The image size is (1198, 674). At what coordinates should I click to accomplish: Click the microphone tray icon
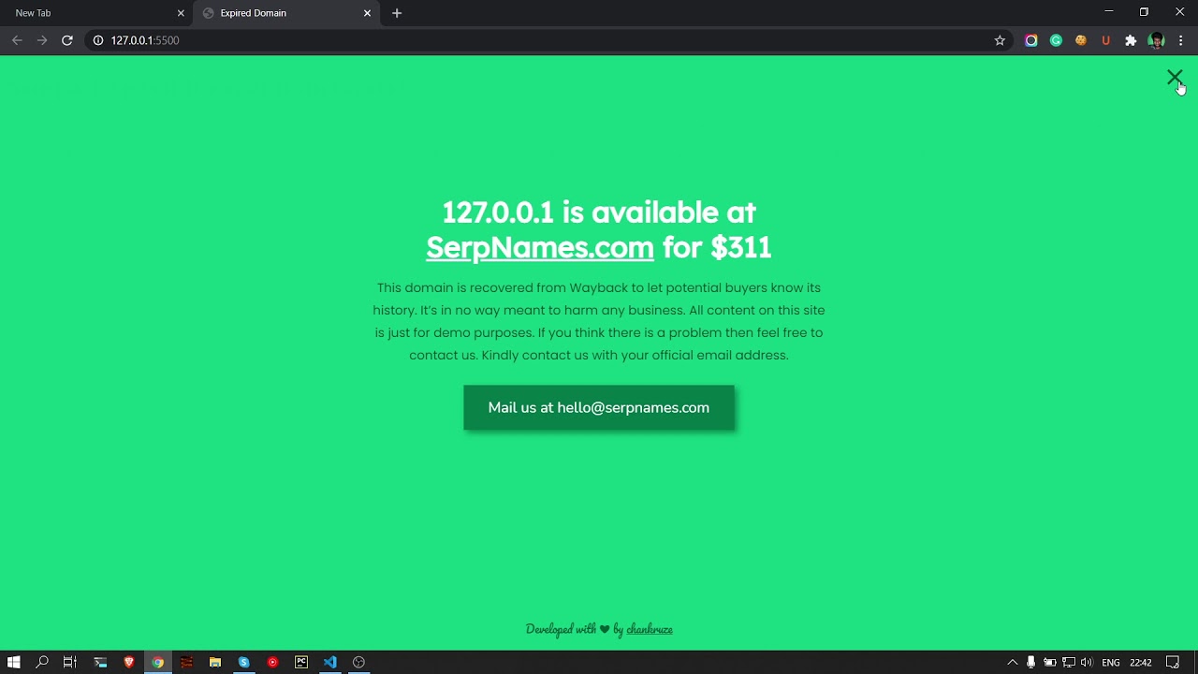coord(1030,662)
